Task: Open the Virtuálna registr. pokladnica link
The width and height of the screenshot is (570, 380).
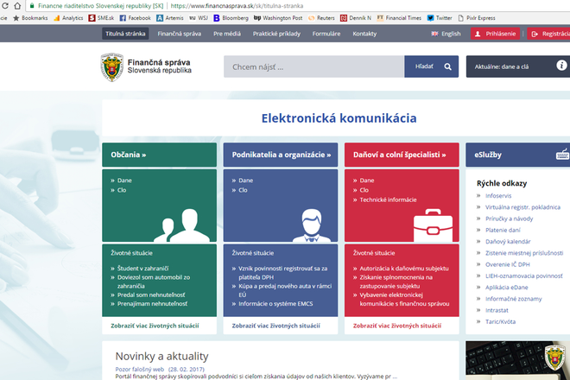Action: 522,207
